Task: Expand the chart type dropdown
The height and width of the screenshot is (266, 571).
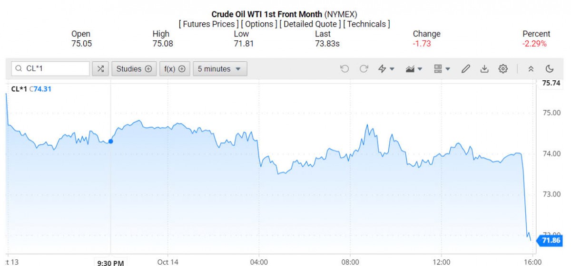Action: point(413,69)
